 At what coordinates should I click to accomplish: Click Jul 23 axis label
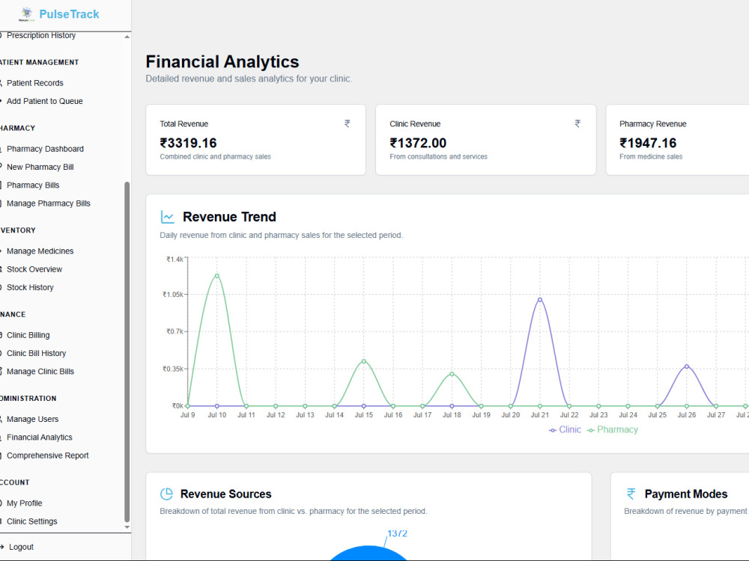click(x=598, y=415)
